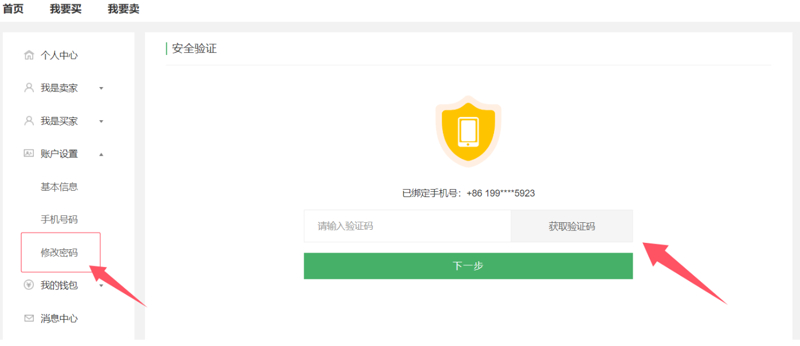
Task: Open the 我要买 navigation item
Action: pos(65,9)
